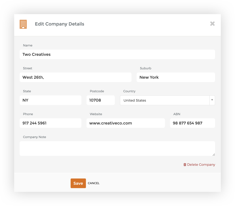Click the trash icon beside Delete Company
The image size is (235, 206).
[x=185, y=165]
